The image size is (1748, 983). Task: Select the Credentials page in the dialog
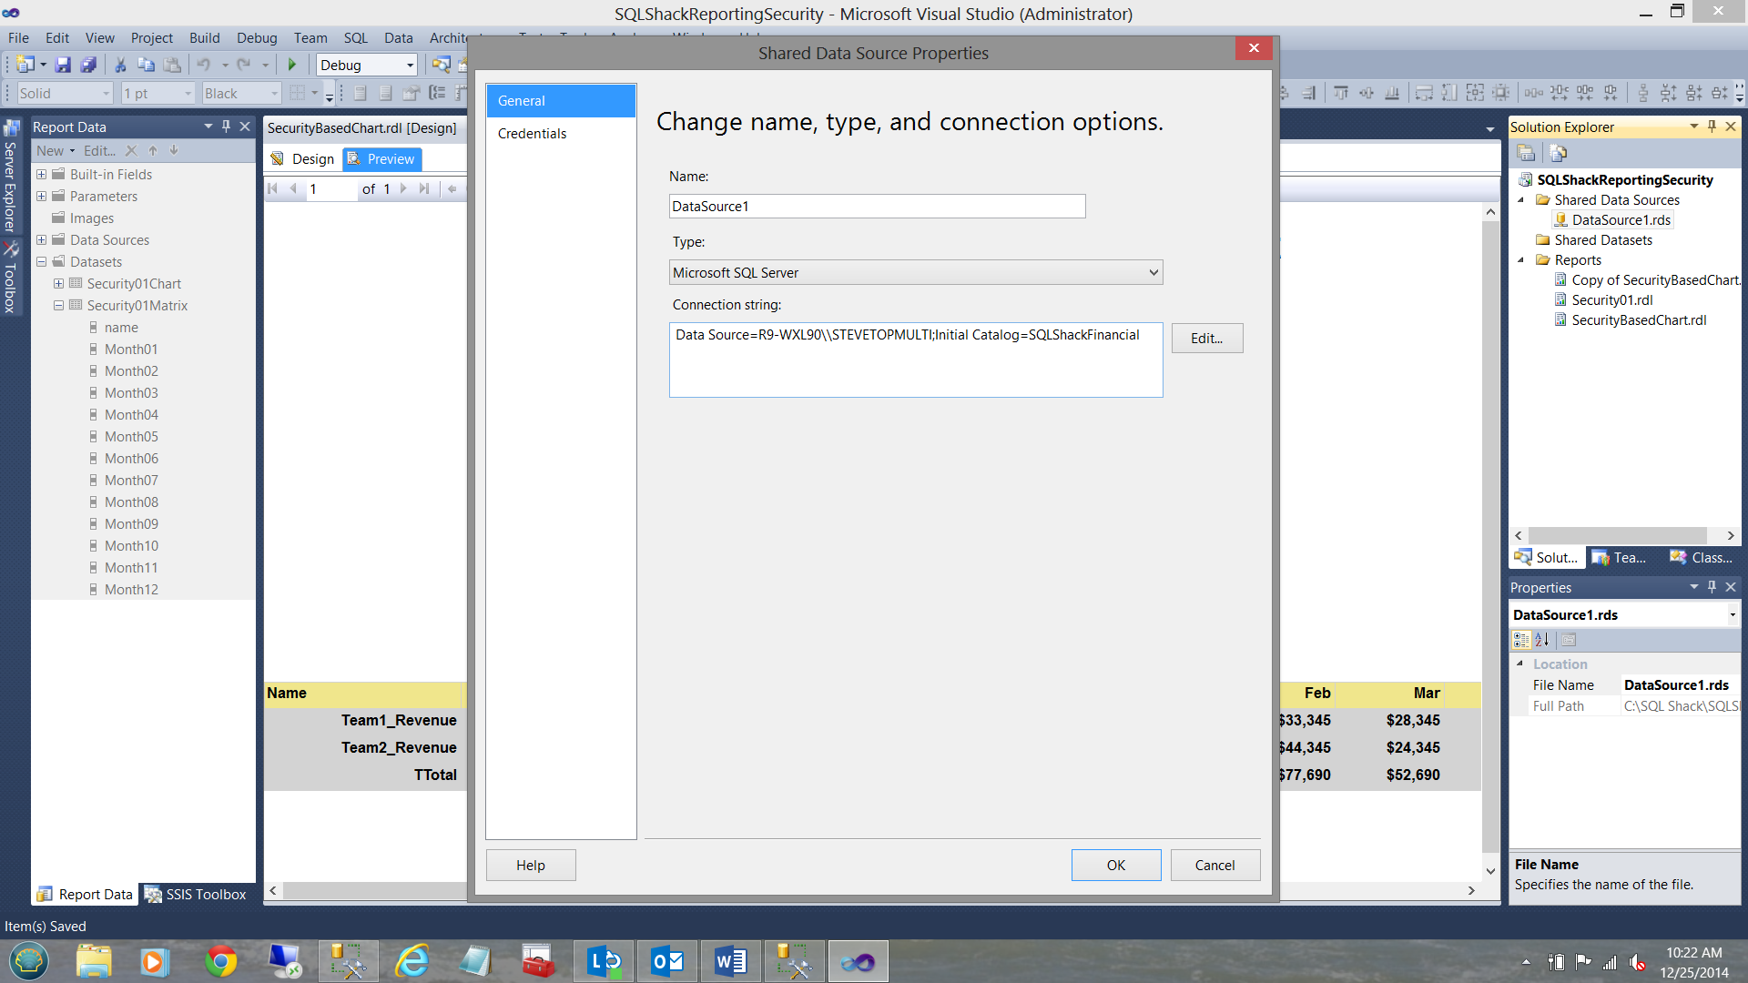tap(532, 134)
